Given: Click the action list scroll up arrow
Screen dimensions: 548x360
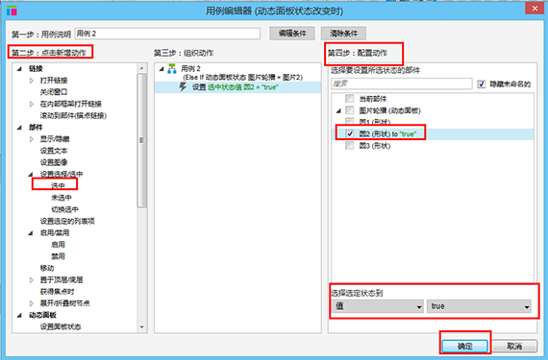Looking at the screenshot, I should (x=141, y=68).
